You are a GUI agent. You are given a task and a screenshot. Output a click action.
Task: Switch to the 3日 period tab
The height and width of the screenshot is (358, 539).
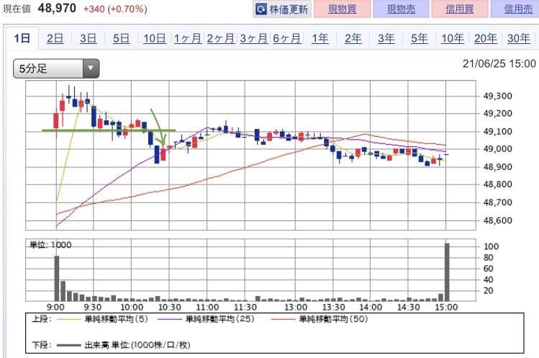89,38
